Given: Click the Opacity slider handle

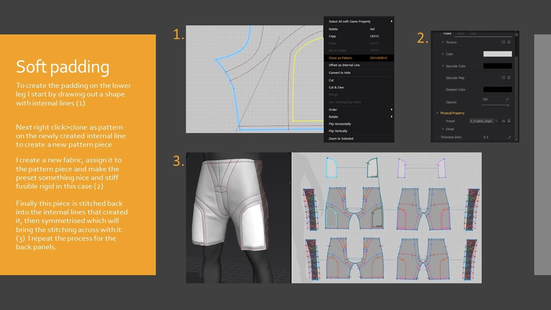Looking at the screenshot, I should coord(508,105).
